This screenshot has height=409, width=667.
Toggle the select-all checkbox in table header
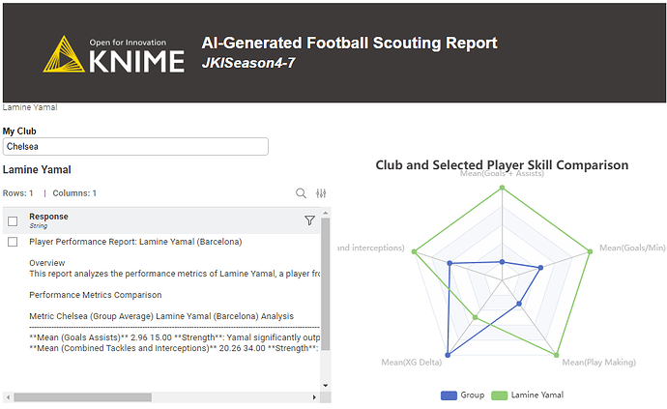pyautogui.click(x=13, y=221)
